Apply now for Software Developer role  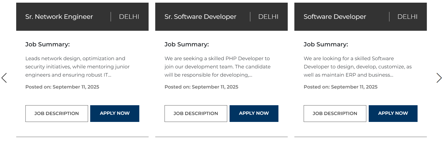(x=393, y=113)
